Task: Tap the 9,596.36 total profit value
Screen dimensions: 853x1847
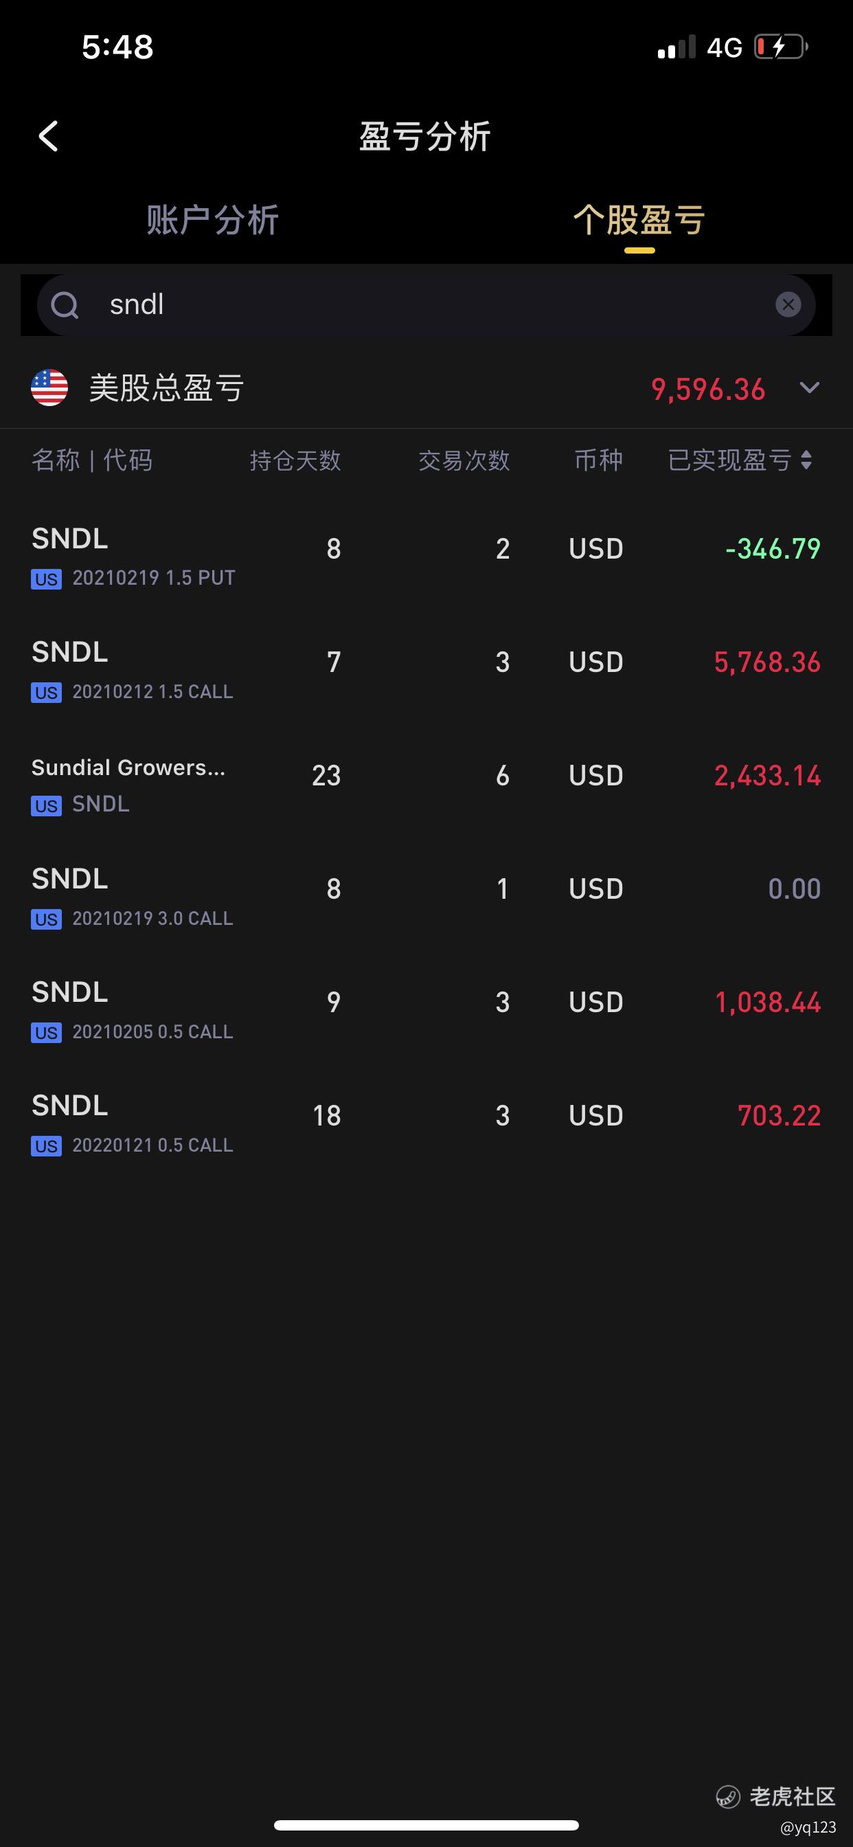Action: (x=708, y=390)
